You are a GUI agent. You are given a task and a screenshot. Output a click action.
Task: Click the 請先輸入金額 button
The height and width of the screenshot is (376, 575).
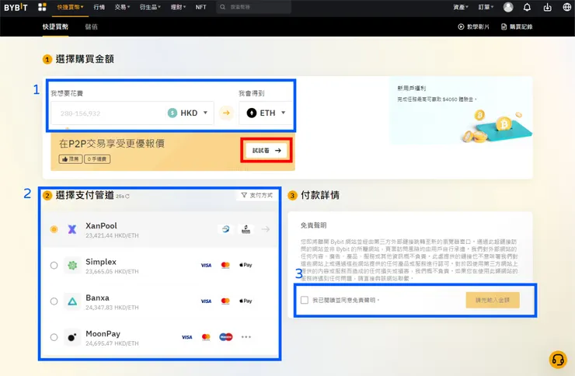click(x=493, y=300)
